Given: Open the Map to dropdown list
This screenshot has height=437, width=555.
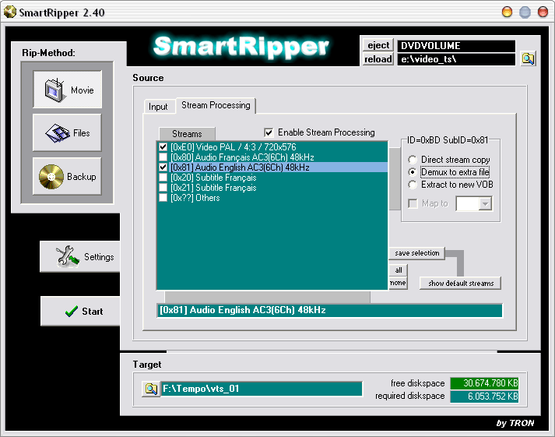Looking at the screenshot, I should click(485, 204).
